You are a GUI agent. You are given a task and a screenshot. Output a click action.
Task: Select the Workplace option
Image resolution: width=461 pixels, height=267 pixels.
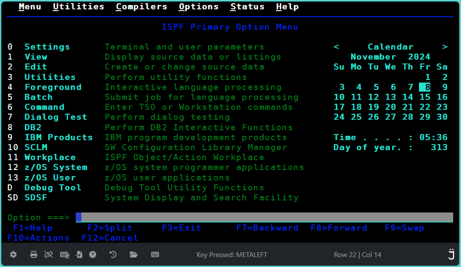coord(50,158)
